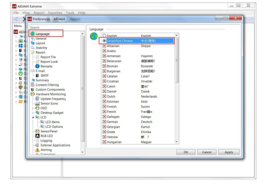Screen dimensions: 278x187
Task: Click preferences tree scroll-up arrow
Action: [x=82, y=33]
